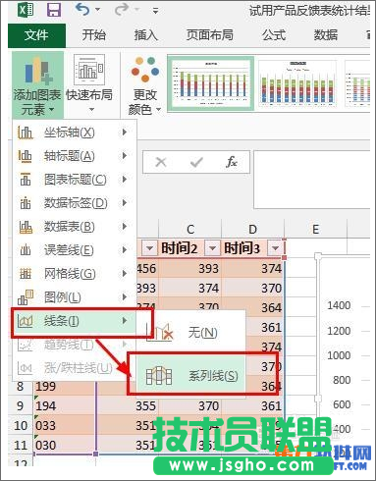The height and width of the screenshot is (481, 376).
Task: Expand the arrow beside 网格线(G)
Action: pyautogui.click(x=125, y=274)
